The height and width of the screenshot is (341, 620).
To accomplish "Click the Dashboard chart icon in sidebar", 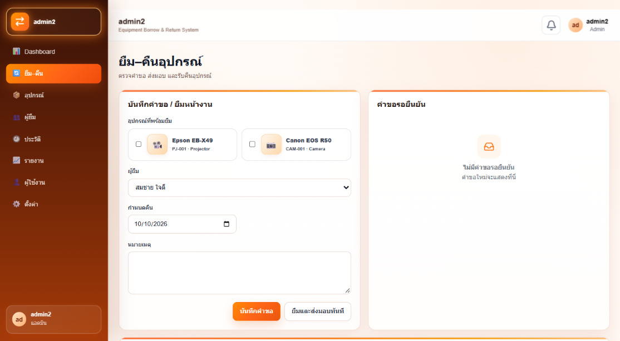I will (x=16, y=51).
